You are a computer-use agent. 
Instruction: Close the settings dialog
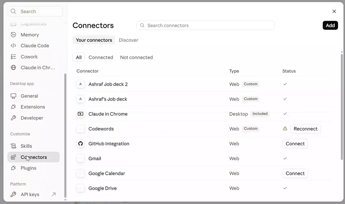334,11
